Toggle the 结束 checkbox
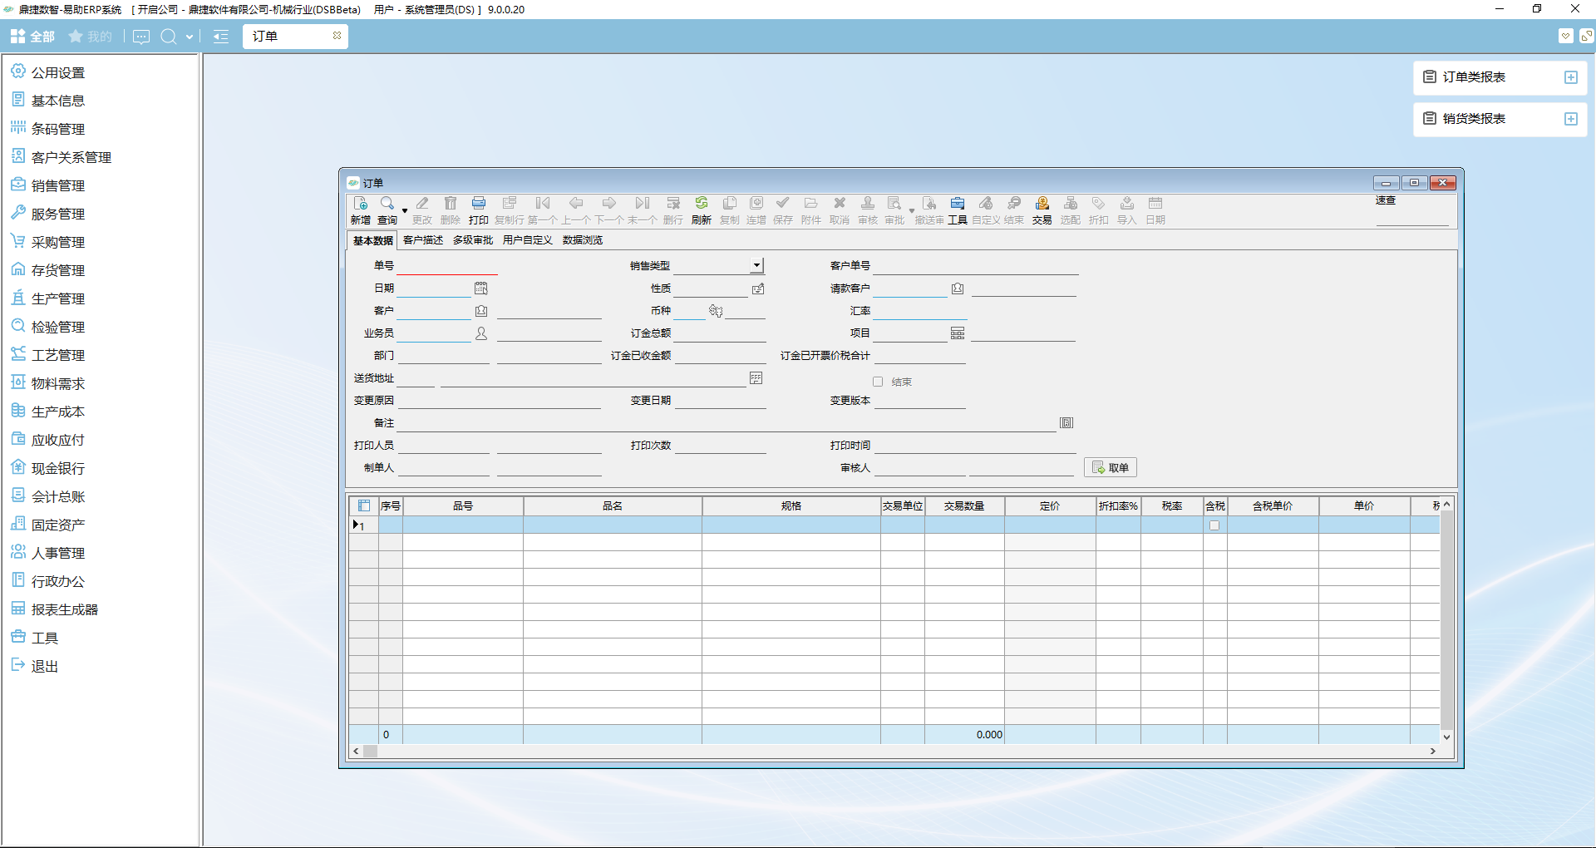 tap(878, 382)
